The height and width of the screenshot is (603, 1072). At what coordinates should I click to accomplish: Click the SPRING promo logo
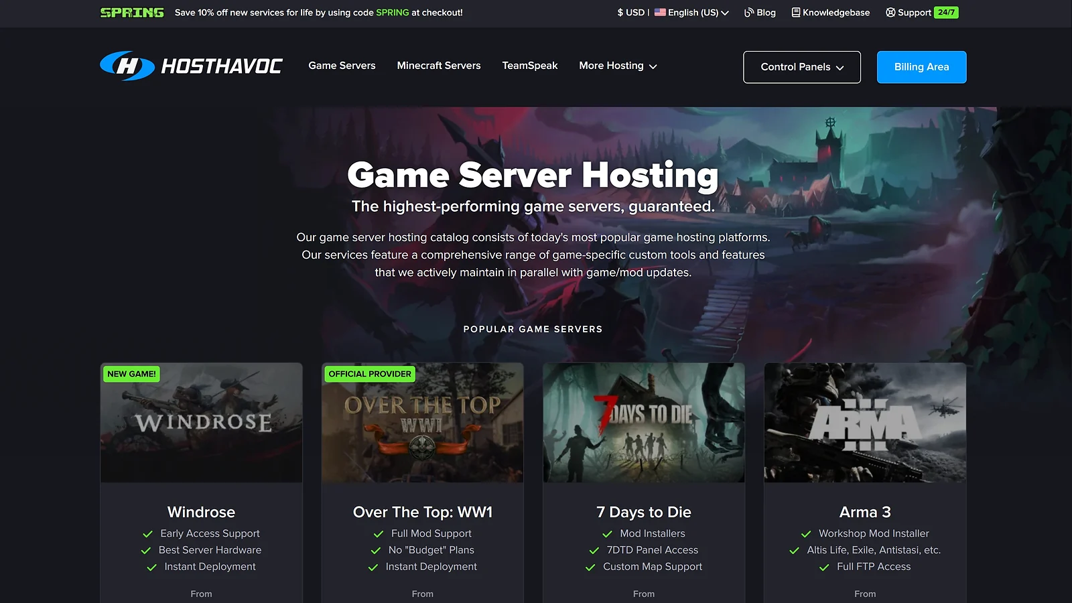(132, 12)
